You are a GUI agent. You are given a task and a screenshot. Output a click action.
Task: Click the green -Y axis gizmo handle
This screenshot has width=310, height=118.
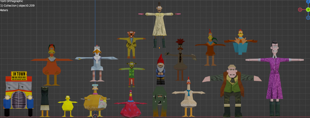[x=308, y=10]
